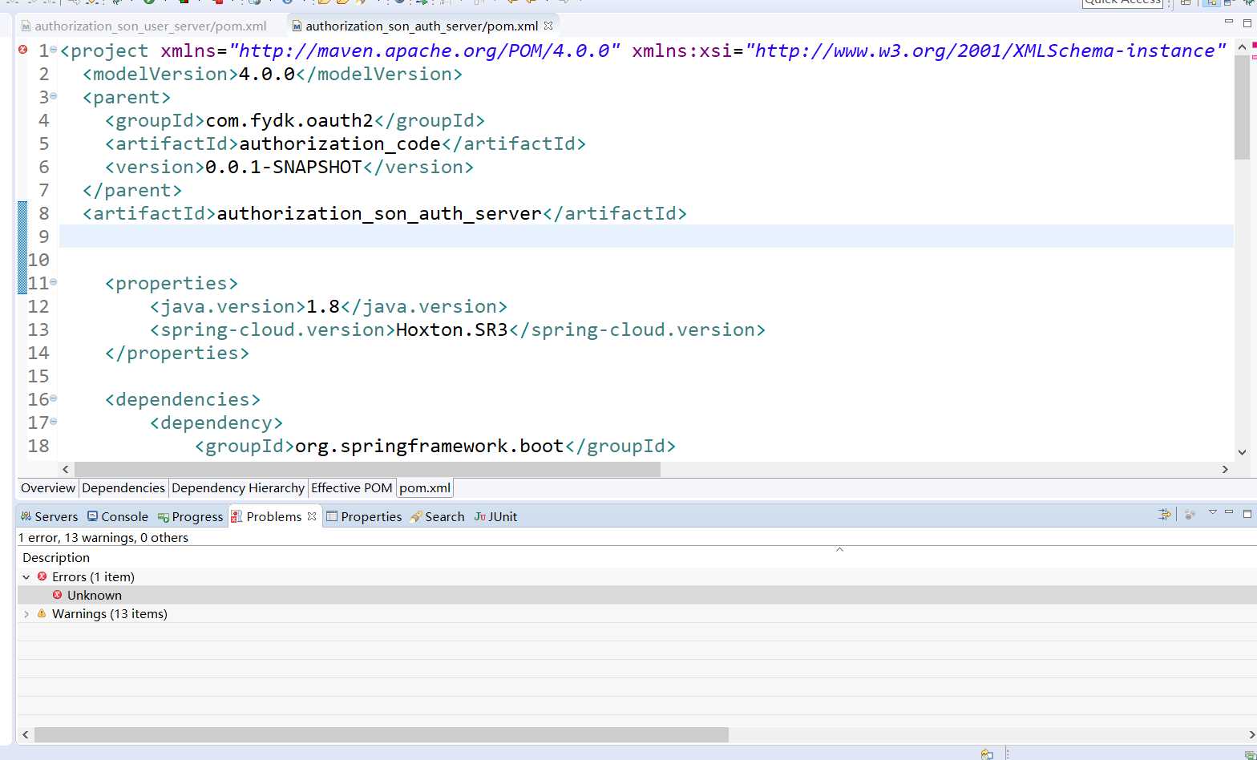Click java.version 1.8 value

(x=323, y=306)
